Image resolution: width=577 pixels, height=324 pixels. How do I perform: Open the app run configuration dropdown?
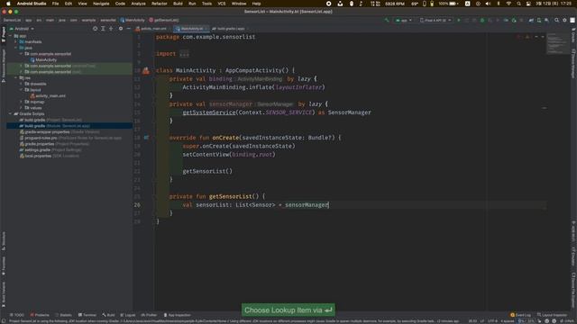coord(404,20)
